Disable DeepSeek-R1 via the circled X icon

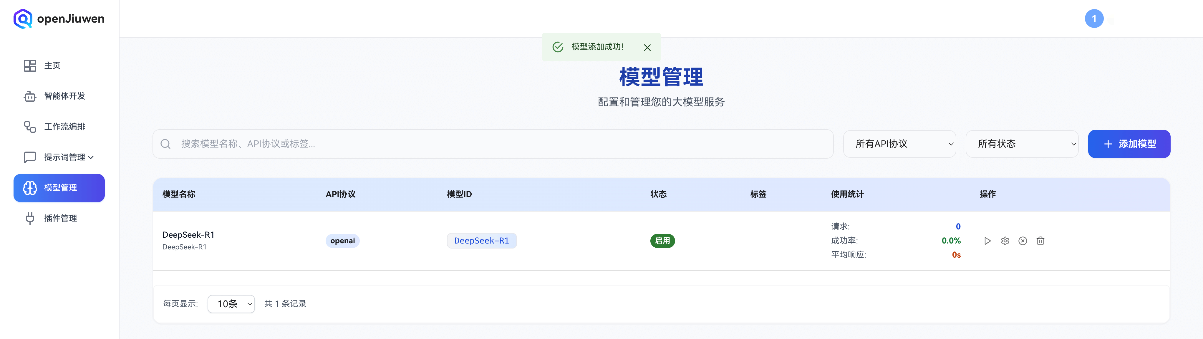pyautogui.click(x=1023, y=241)
